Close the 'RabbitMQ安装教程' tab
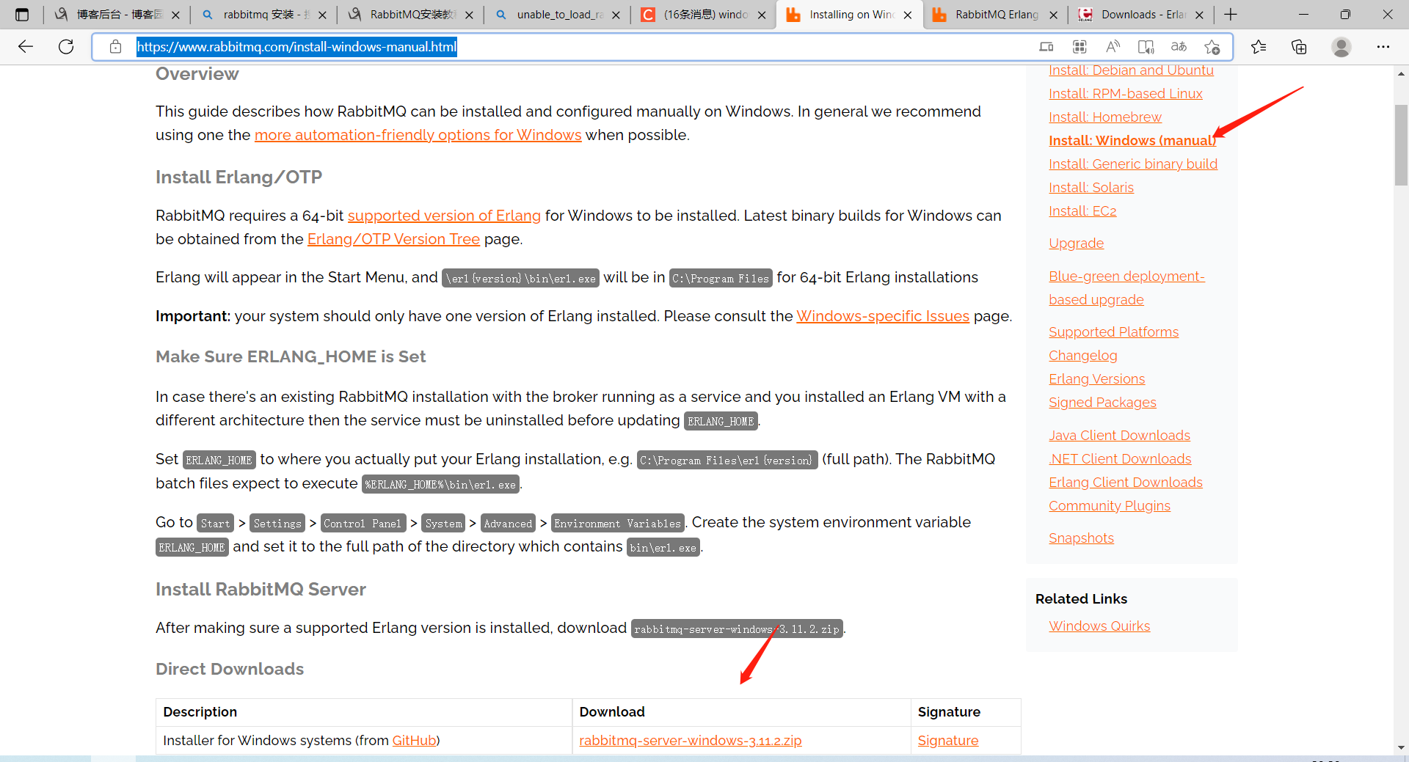Image resolution: width=1409 pixels, height=762 pixels. click(x=469, y=15)
